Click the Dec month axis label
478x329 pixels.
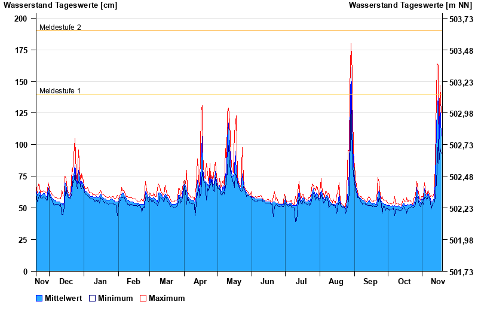coord(66,281)
